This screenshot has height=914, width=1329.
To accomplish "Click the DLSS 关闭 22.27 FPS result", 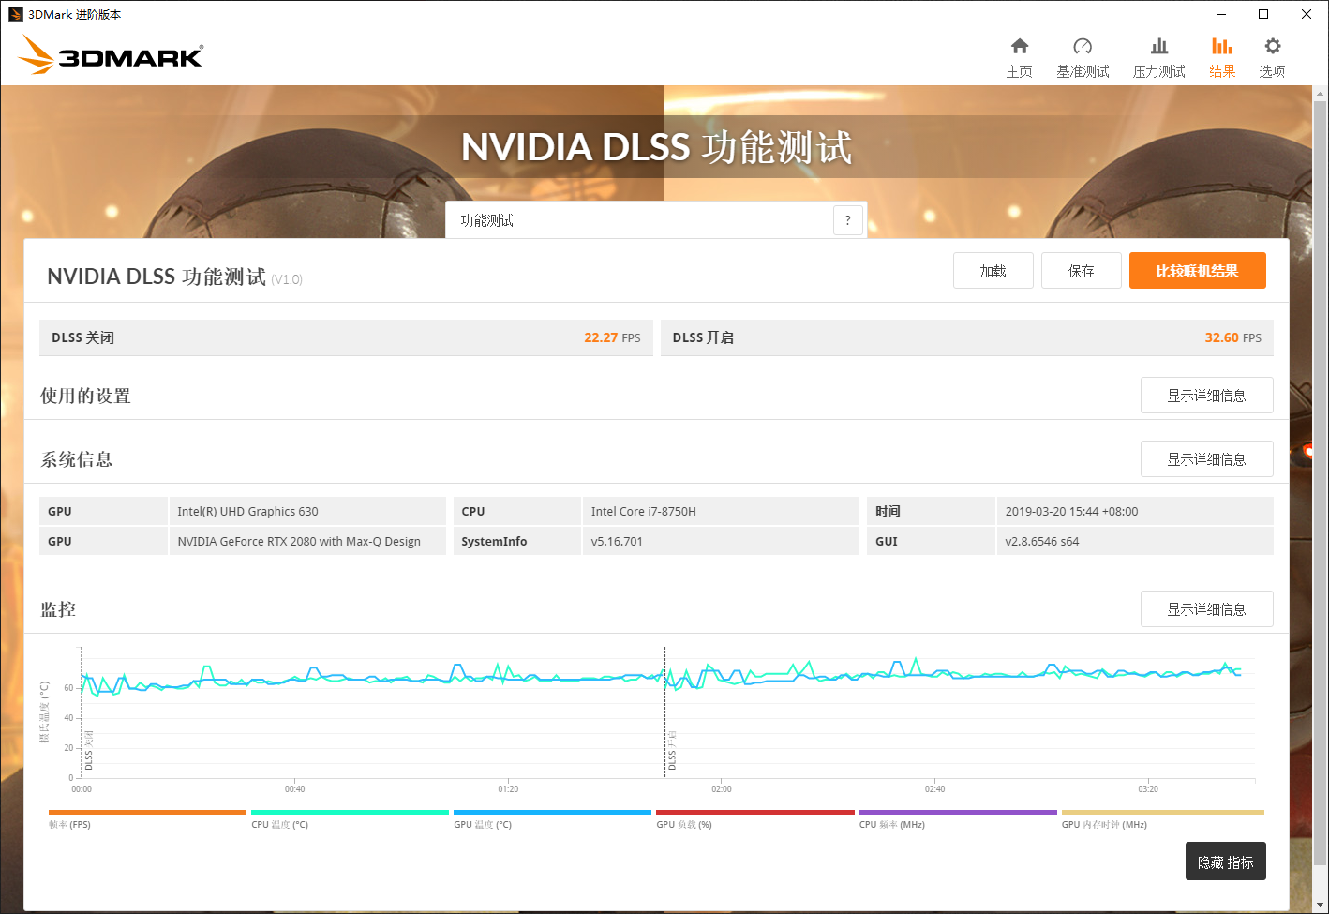I will coord(346,337).
